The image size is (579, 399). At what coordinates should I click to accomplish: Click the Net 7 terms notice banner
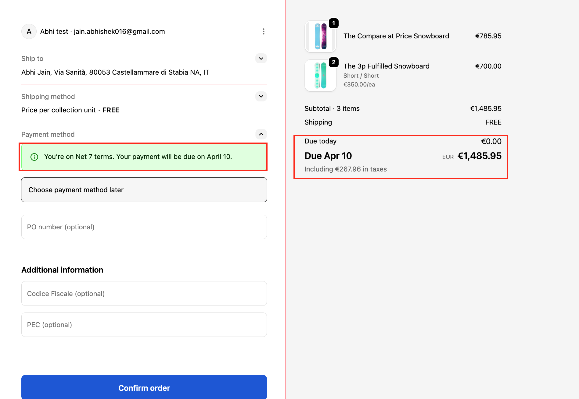pyautogui.click(x=143, y=157)
